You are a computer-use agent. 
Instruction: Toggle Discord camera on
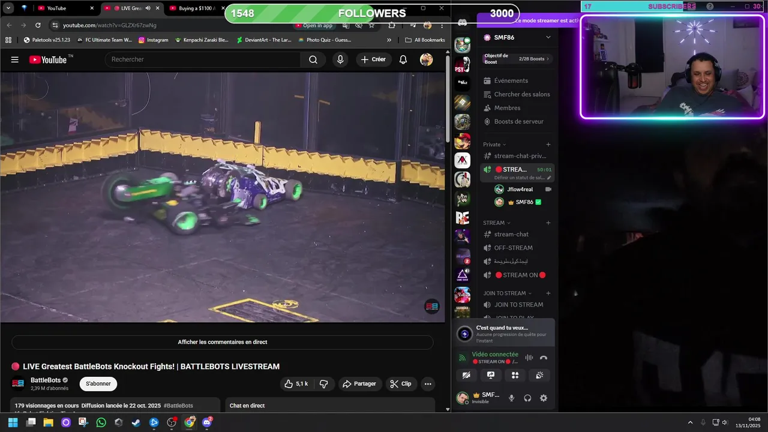pos(466,375)
